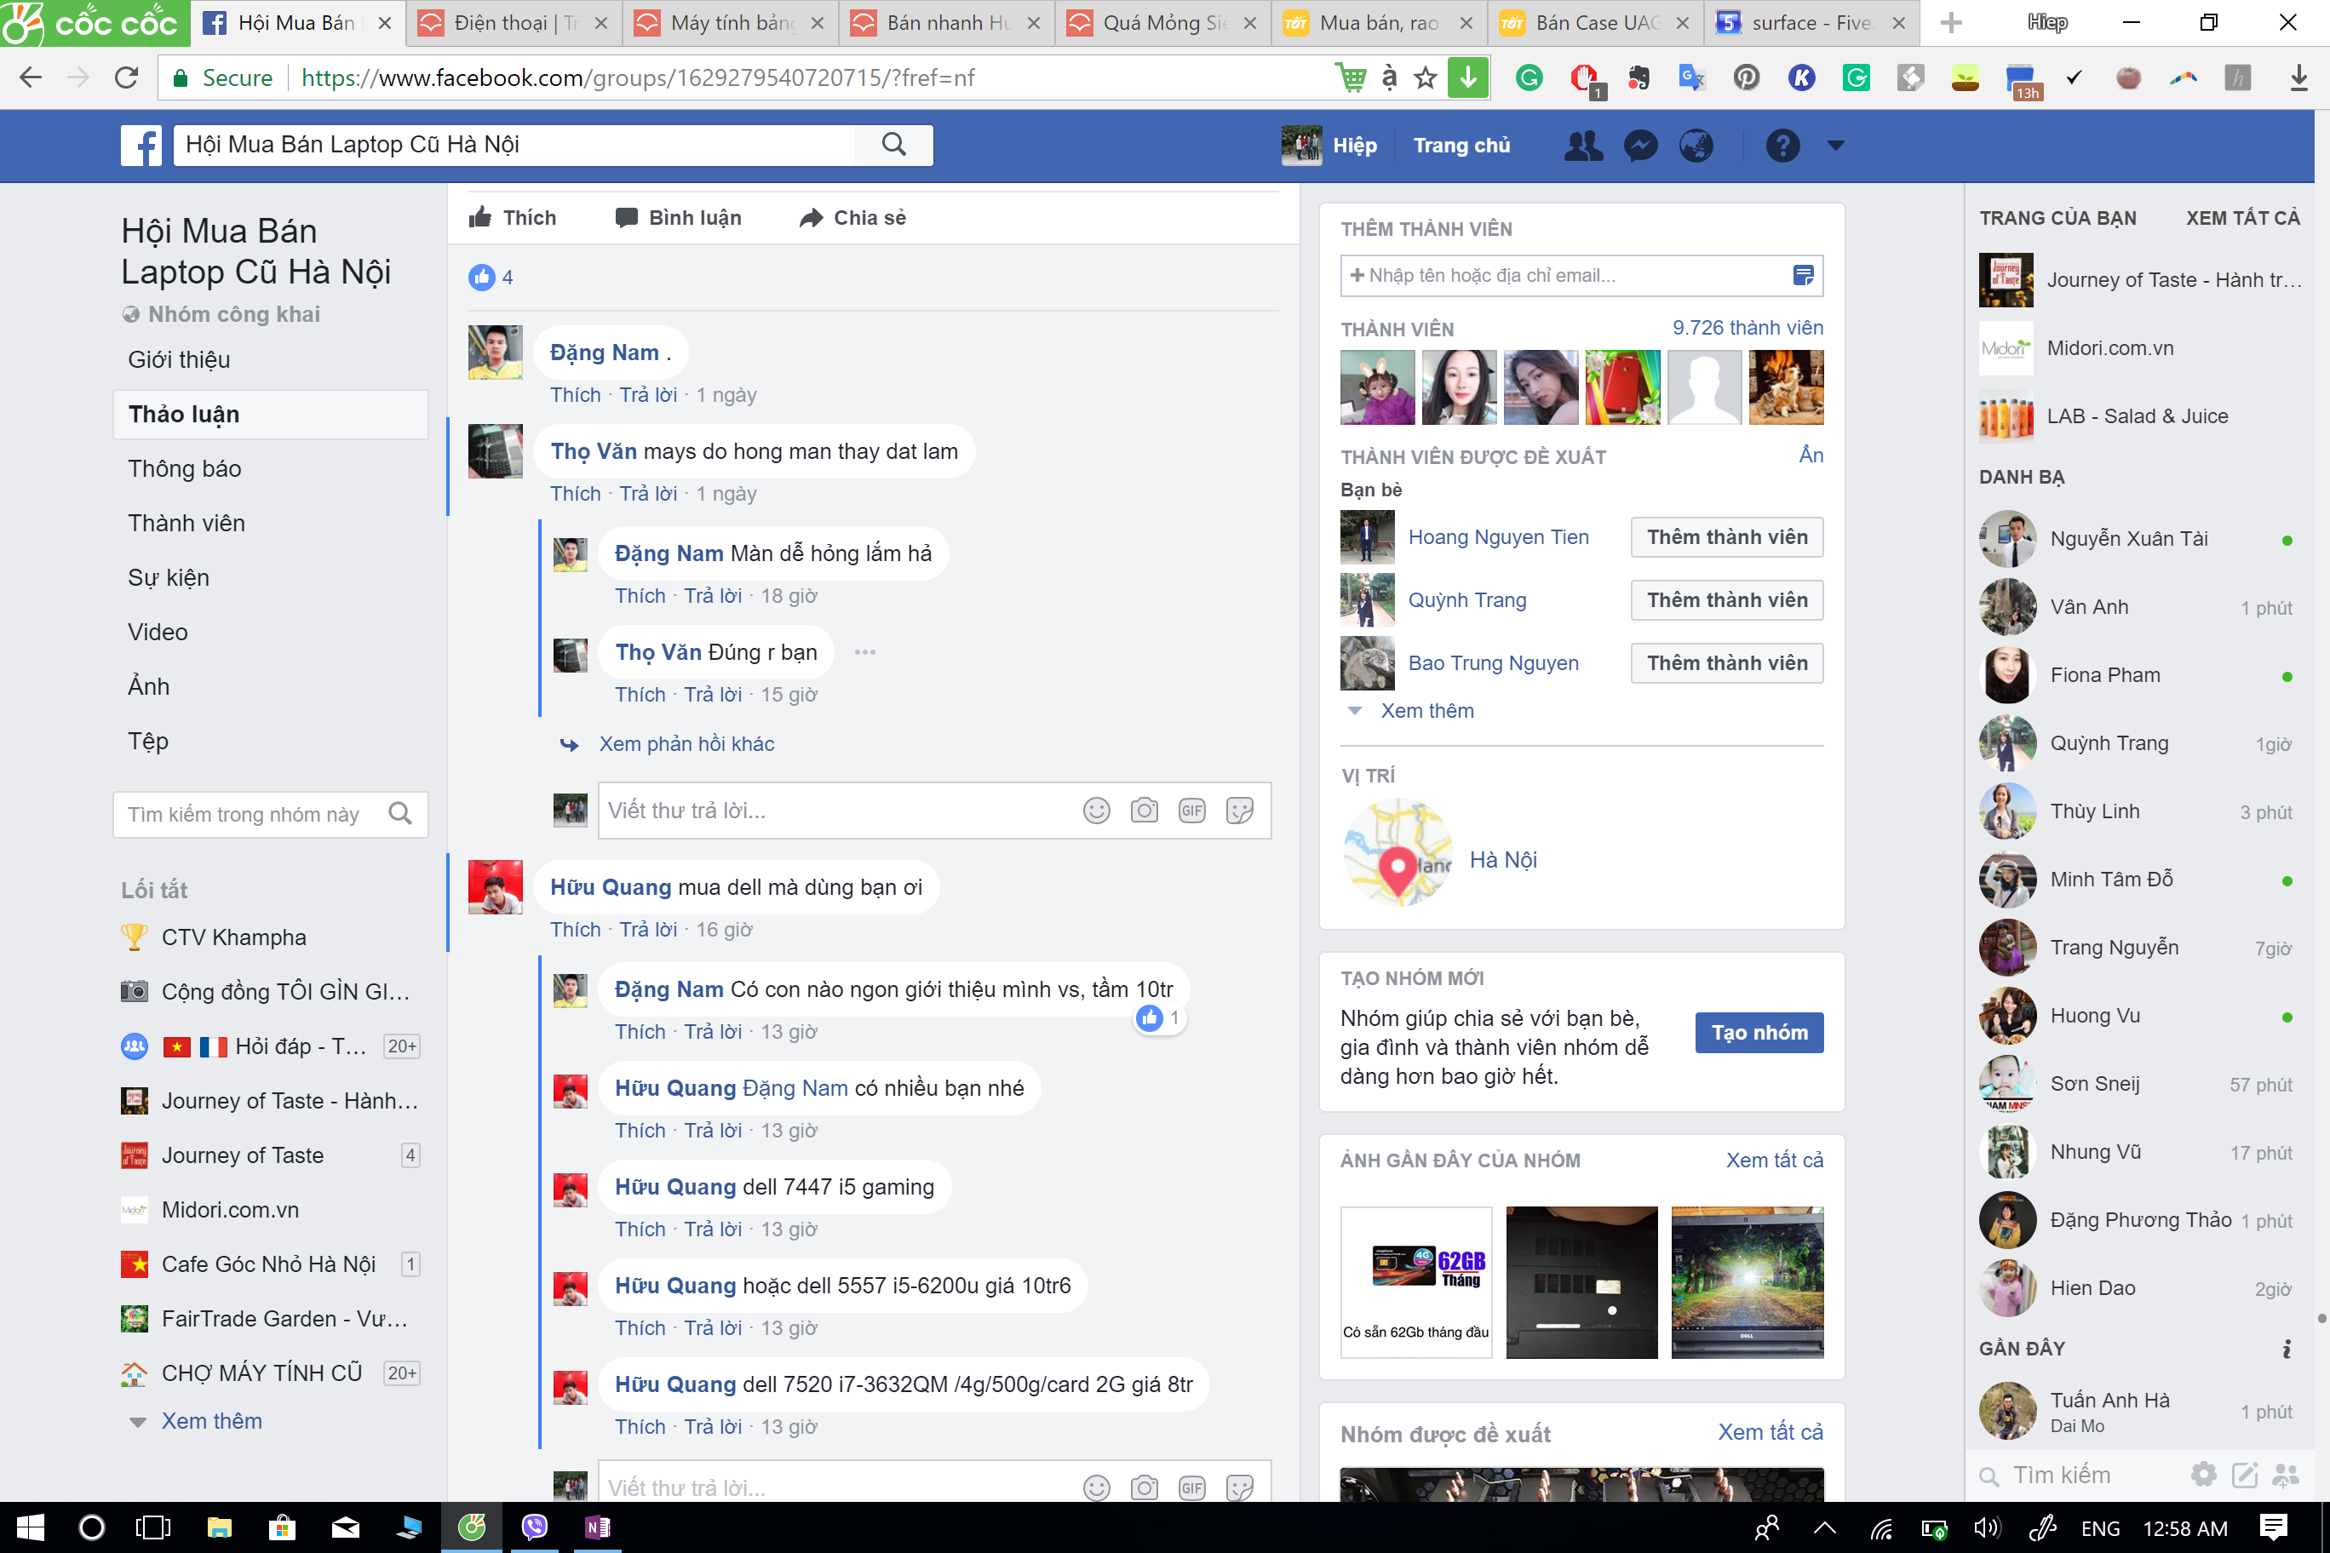
Task: Click Xem tất cả for recent group photos
Action: pyautogui.click(x=1774, y=1160)
